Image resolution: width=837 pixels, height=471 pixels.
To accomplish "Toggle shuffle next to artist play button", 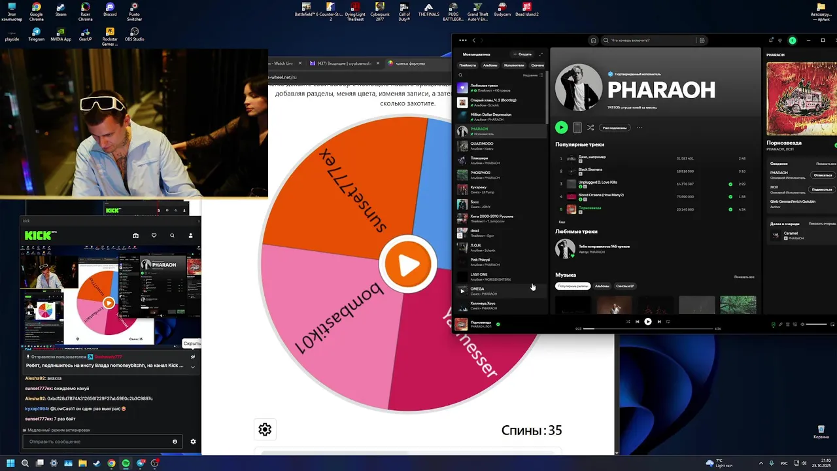I will pos(590,128).
